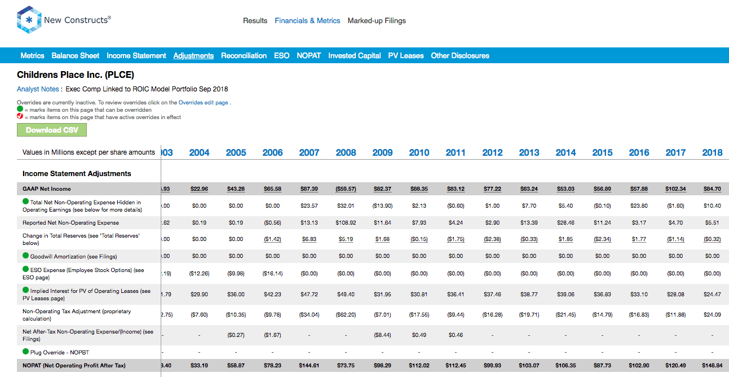Open the 2006 year column link
Image resolution: width=729 pixels, height=377 pixels.
tap(272, 152)
